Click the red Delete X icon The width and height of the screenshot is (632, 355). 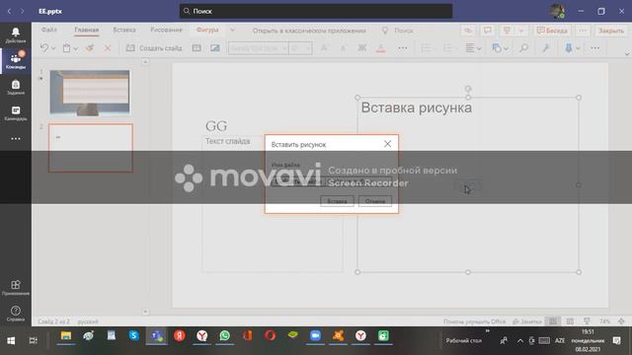(x=108, y=48)
